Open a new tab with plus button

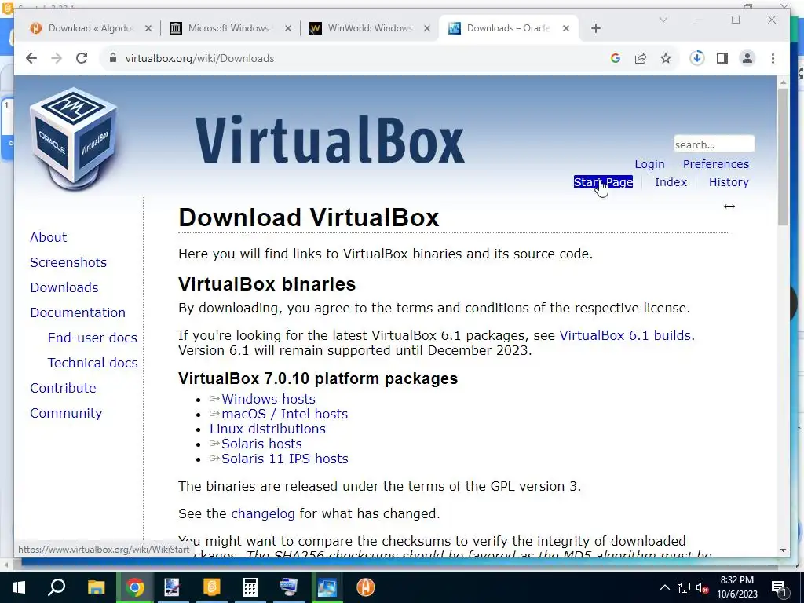[x=596, y=28]
